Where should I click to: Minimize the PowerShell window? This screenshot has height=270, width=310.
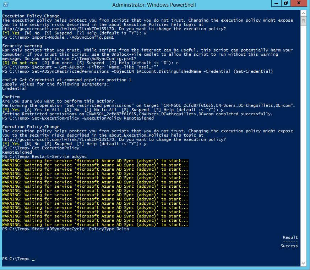click(276, 3)
